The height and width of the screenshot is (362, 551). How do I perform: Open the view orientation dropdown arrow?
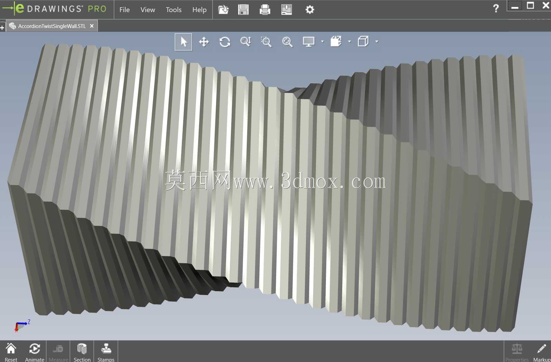(x=349, y=41)
